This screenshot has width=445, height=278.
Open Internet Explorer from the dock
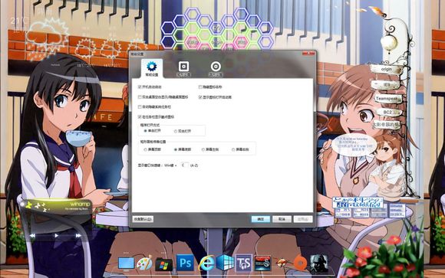coord(206,263)
